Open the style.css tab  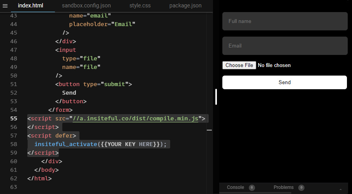(140, 5)
